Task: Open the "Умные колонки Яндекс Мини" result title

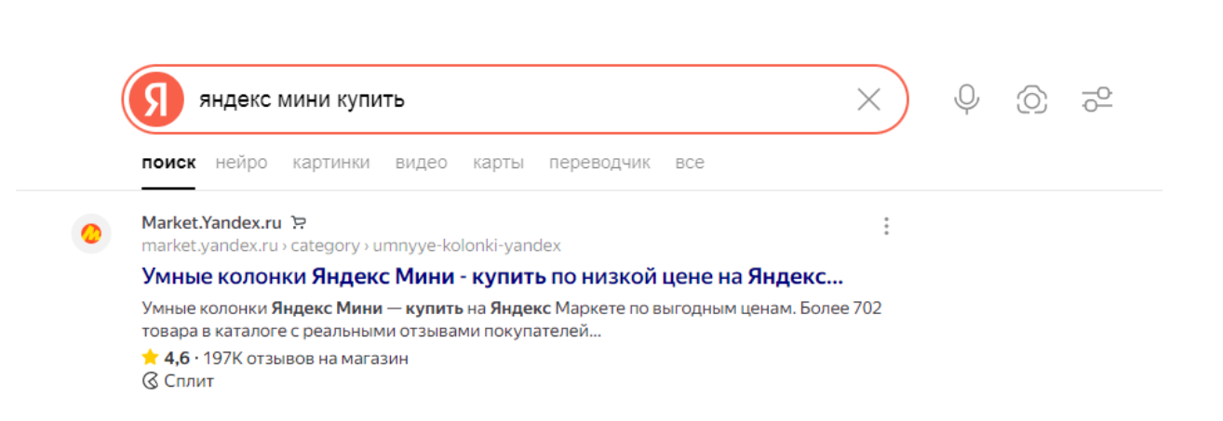Action: pos(492,277)
